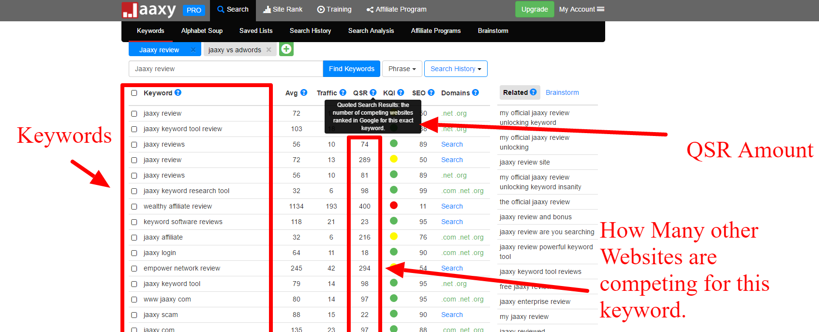Open Affiliate Program share icon item
The height and width of the screenshot is (332, 819).
pos(397,9)
